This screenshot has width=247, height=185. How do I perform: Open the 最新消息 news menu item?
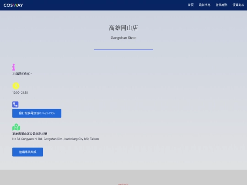(x=204, y=5)
